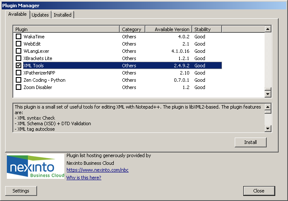Enable the XBrackets Lite checkbox
The width and height of the screenshot is (288, 201).
click(19, 58)
